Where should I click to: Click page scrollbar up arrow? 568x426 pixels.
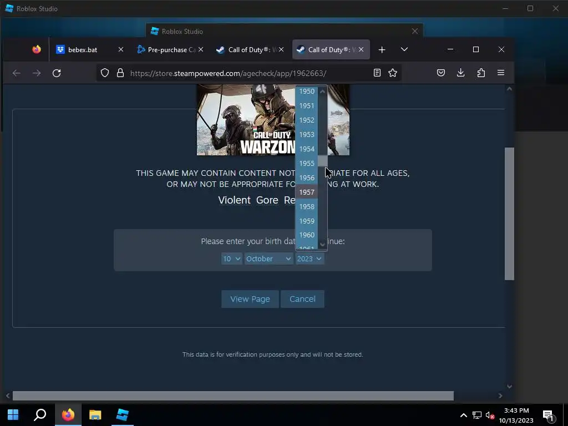coord(509,89)
